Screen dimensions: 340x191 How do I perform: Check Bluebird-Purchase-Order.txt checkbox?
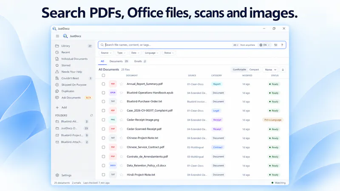[103, 101]
